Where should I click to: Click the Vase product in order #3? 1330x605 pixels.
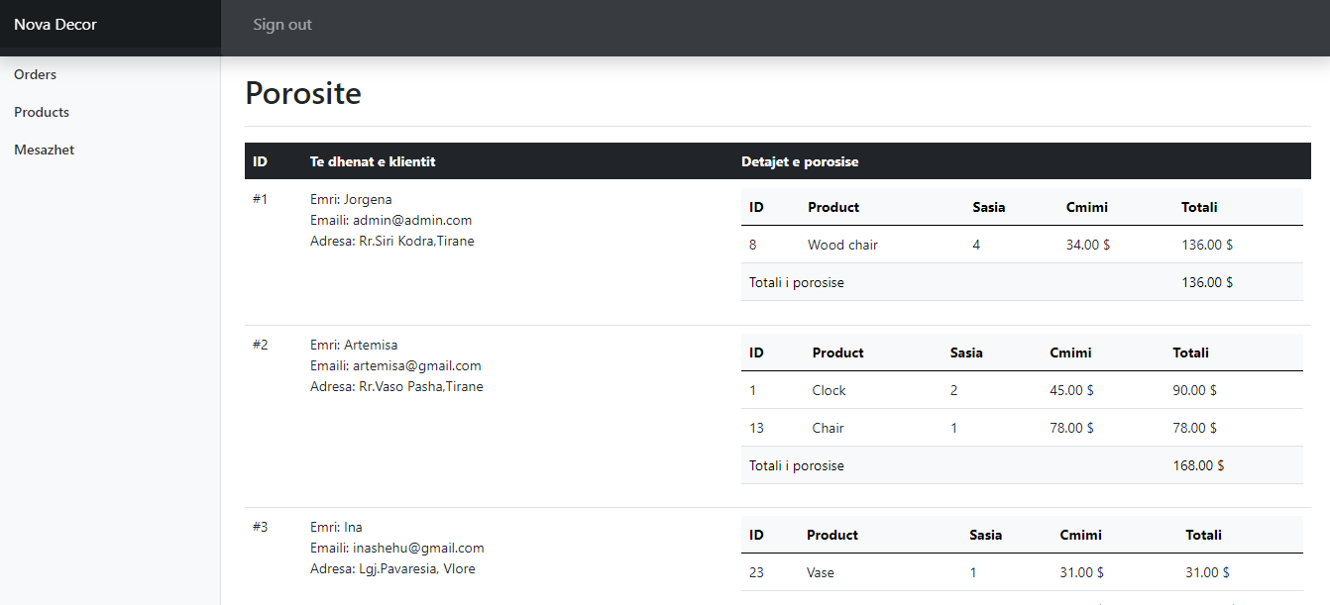[820, 572]
